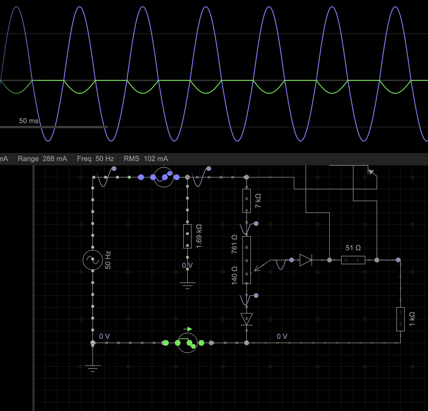Select the 1.69 kΩ resistor

coord(187,236)
